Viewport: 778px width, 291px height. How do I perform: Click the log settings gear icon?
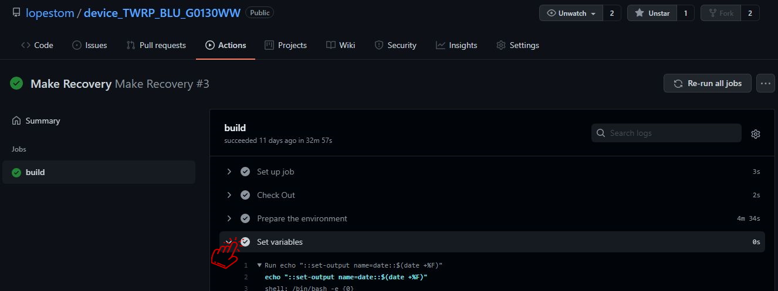tap(755, 134)
